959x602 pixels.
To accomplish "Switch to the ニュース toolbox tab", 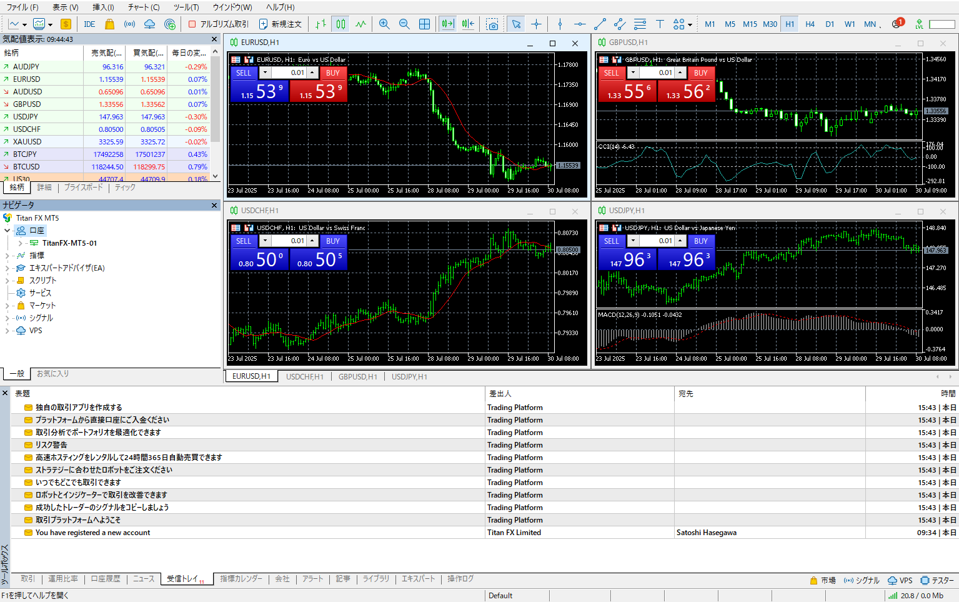I will coord(144,579).
